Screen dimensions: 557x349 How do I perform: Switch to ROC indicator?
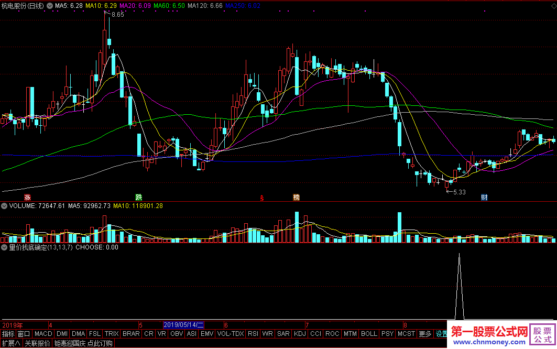(x=333, y=334)
